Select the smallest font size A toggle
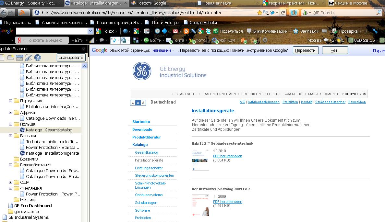Image resolution: width=385 pixels, height=222 pixels. 133,103
